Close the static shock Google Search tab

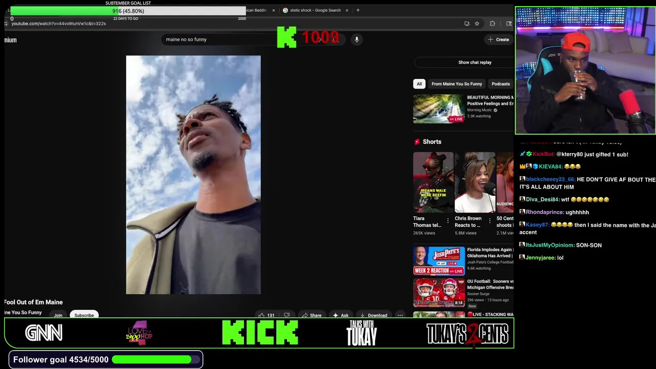click(346, 10)
